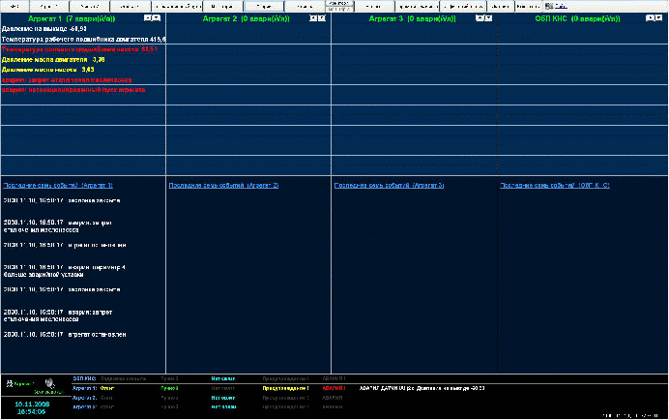Click green 'Ручной' status in Агрегат 1 row
The height and width of the screenshot is (420, 669).
point(169,388)
